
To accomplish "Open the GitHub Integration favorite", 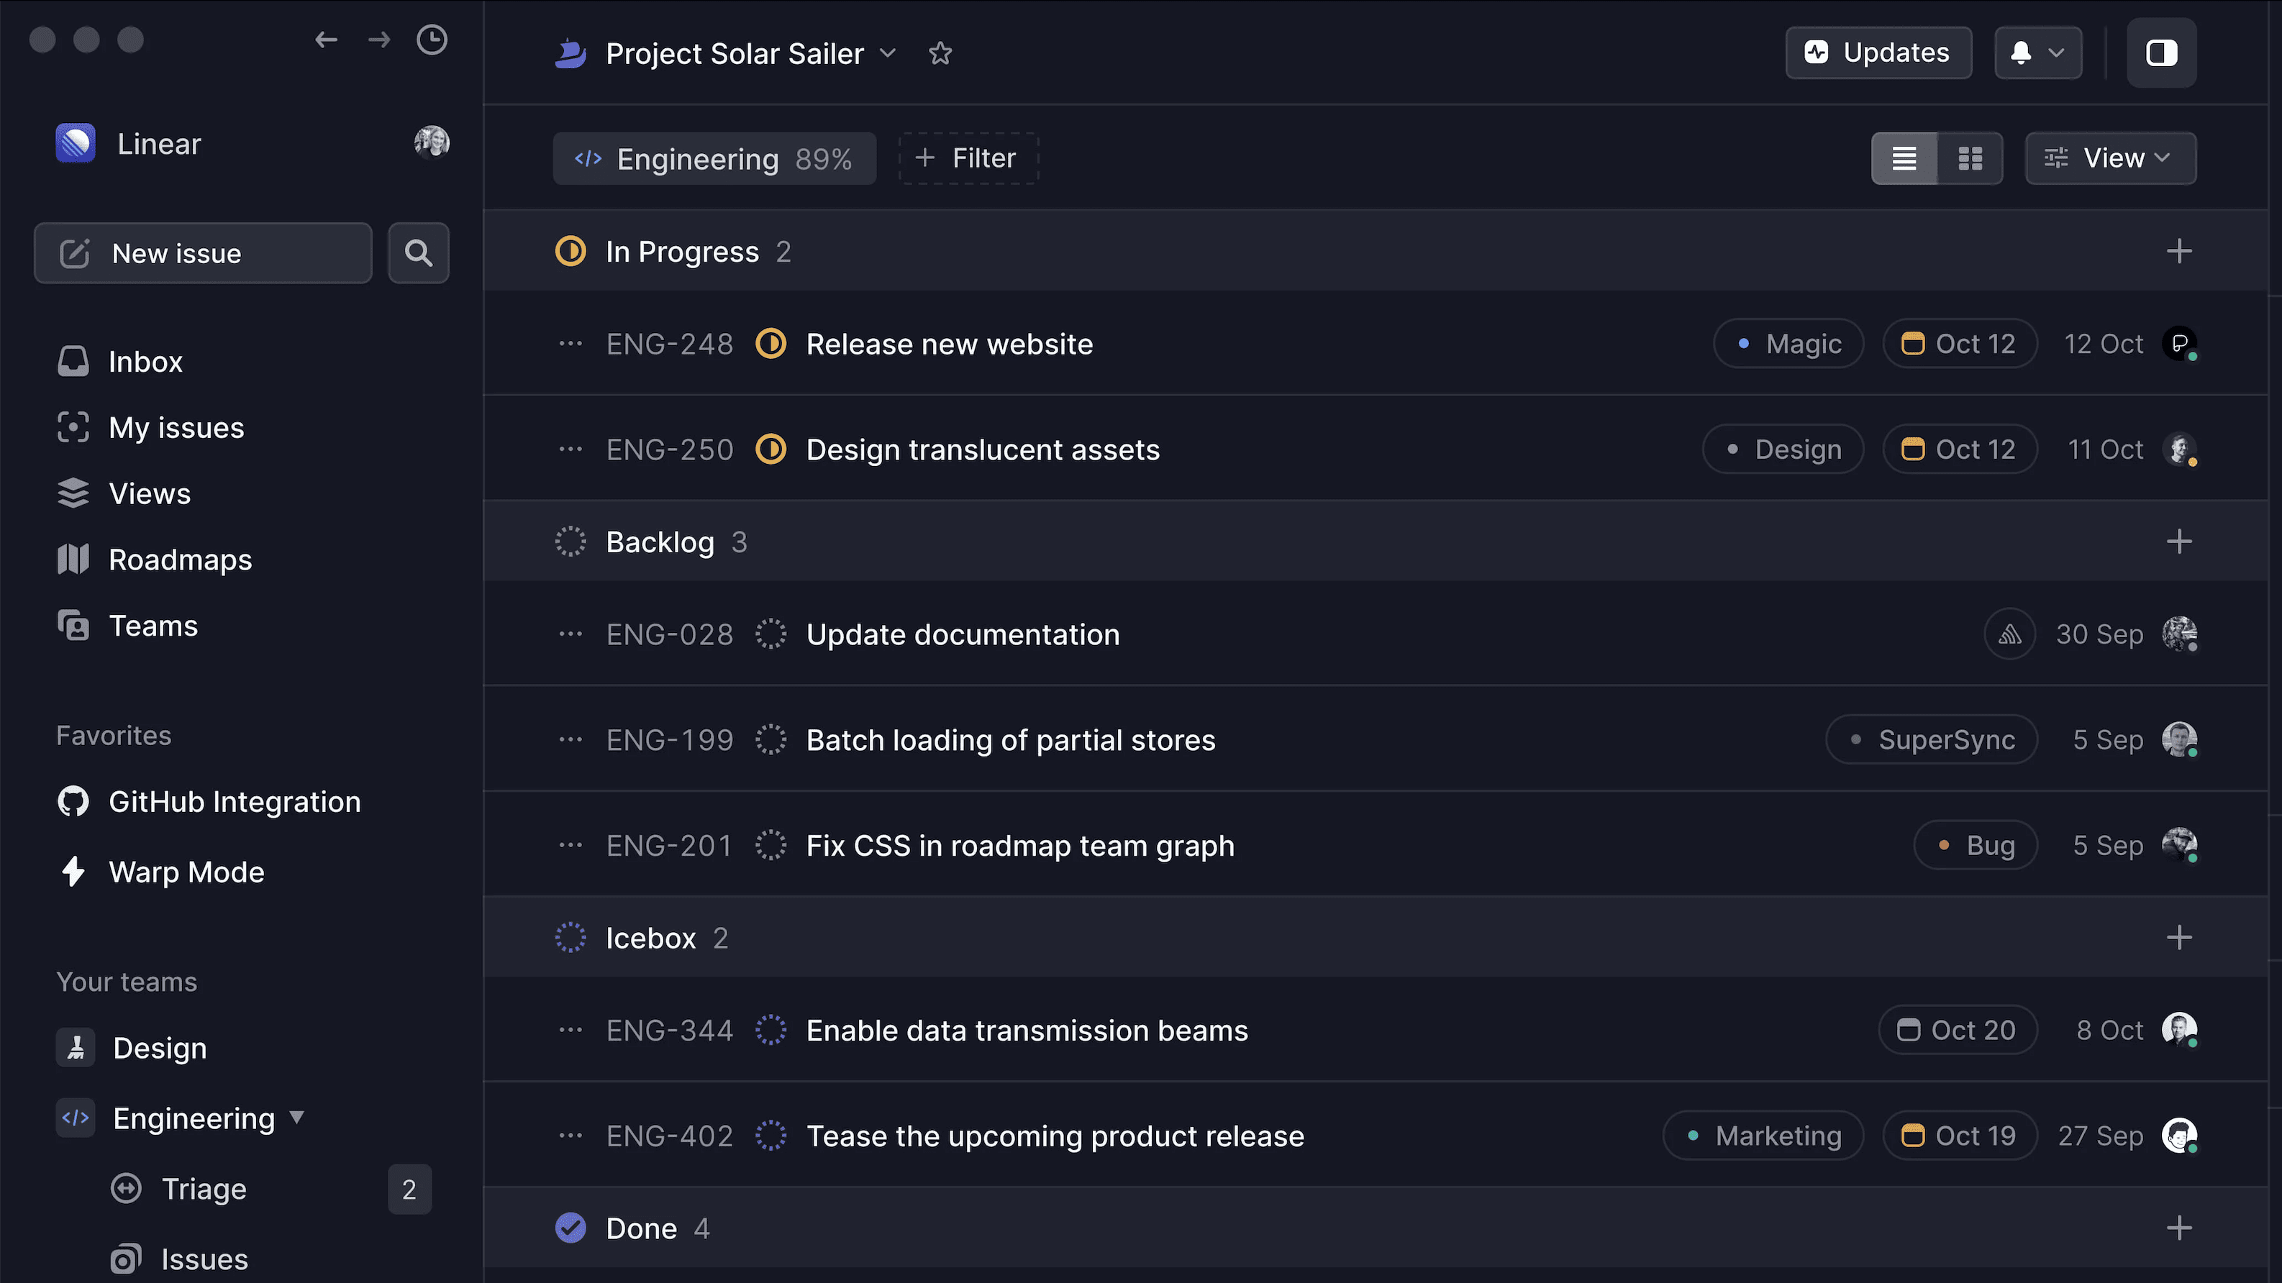I will pyautogui.click(x=209, y=801).
